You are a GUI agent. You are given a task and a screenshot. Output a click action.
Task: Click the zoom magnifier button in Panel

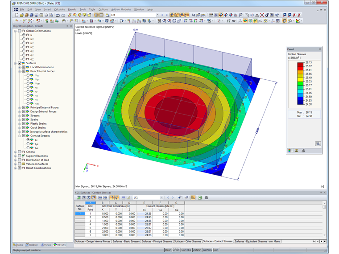318,143
